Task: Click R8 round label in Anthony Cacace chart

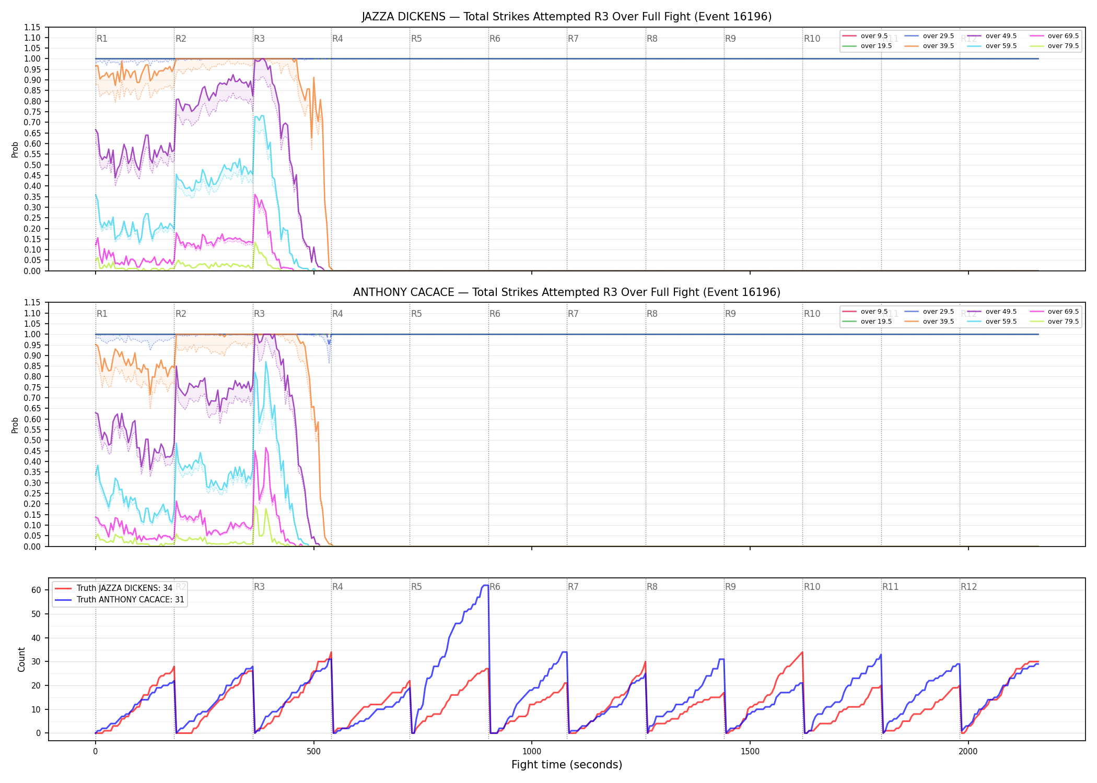Action: click(652, 314)
